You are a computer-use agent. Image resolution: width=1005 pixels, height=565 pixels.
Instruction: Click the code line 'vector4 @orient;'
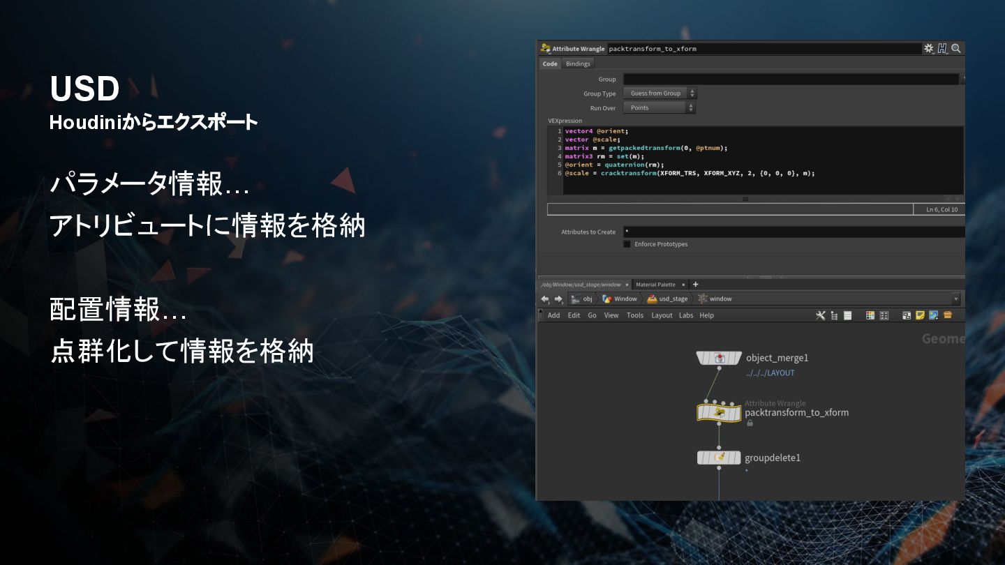point(597,131)
